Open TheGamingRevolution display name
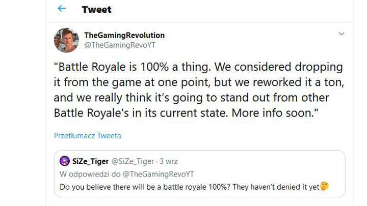Image resolution: width=367 pixels, height=206 pixels. pyautogui.click(x=124, y=35)
